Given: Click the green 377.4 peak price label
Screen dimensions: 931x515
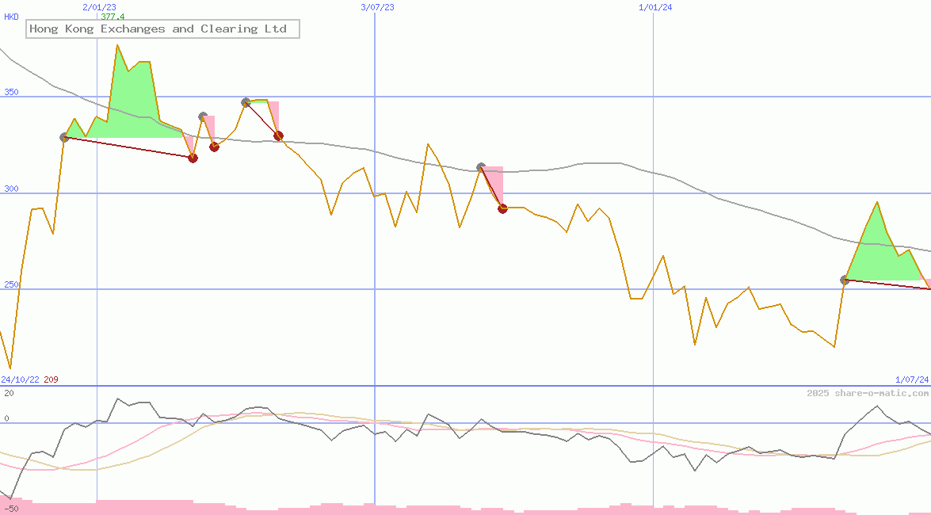Looking at the screenshot, I should [x=113, y=17].
